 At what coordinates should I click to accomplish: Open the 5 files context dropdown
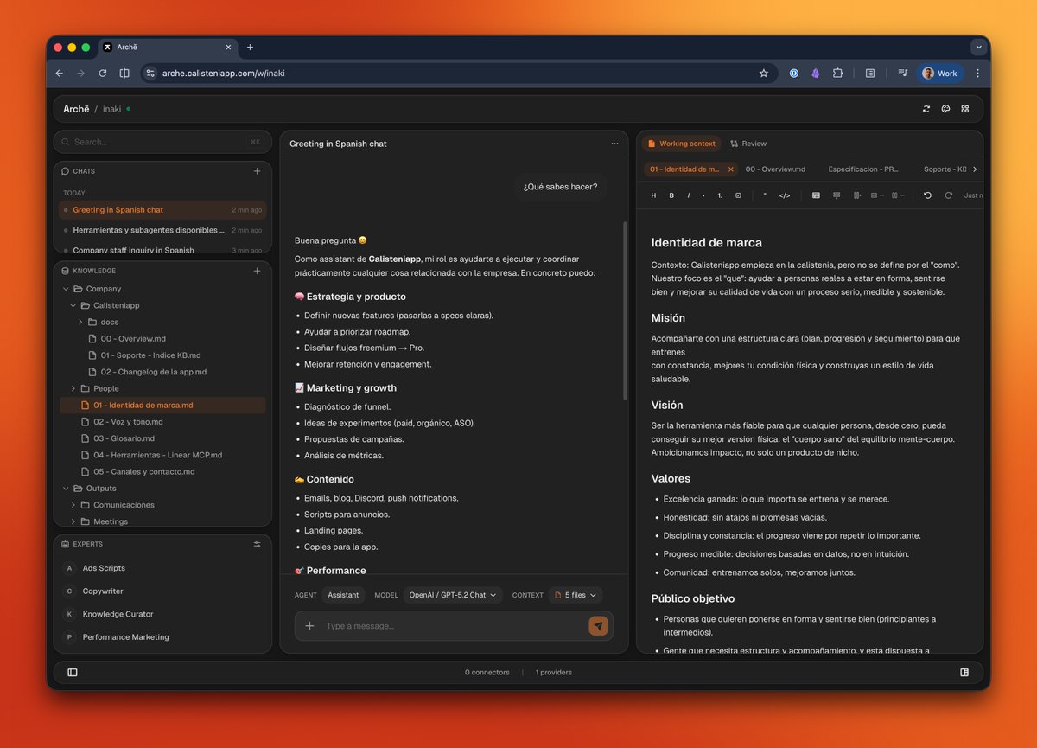coord(576,595)
